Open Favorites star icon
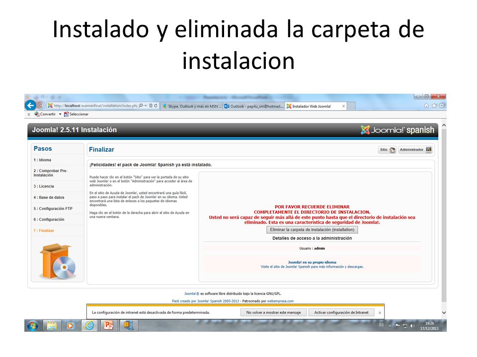This screenshot has width=477, height=357. [x=434, y=106]
